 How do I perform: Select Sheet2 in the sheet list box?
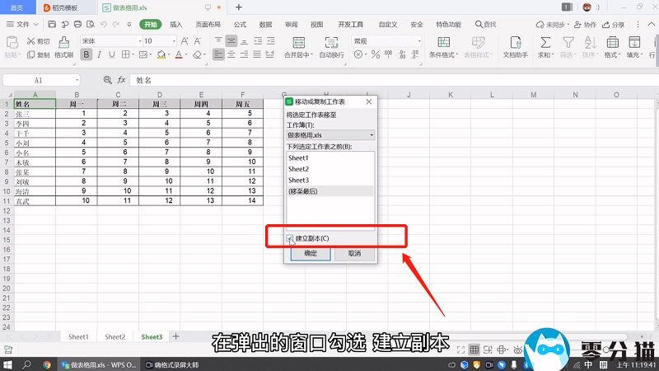298,169
